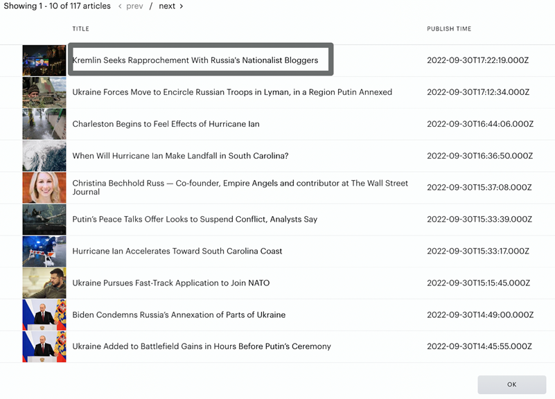Open Ukraine Forces Encircle Lyman article
This screenshot has height=399, width=555.
(x=232, y=92)
